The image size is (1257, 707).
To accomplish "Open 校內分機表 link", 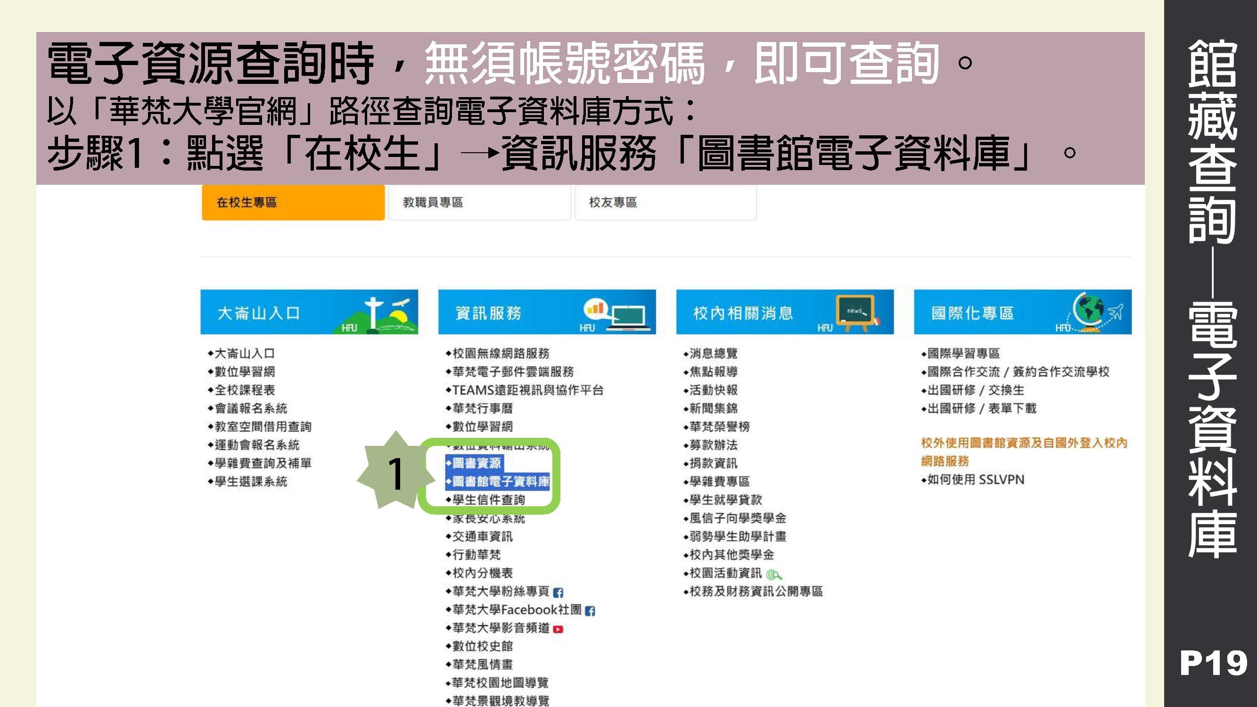I will (483, 573).
